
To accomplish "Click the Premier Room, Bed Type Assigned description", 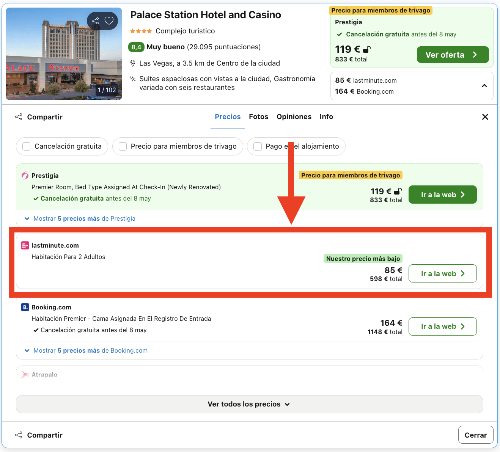I will [126, 187].
